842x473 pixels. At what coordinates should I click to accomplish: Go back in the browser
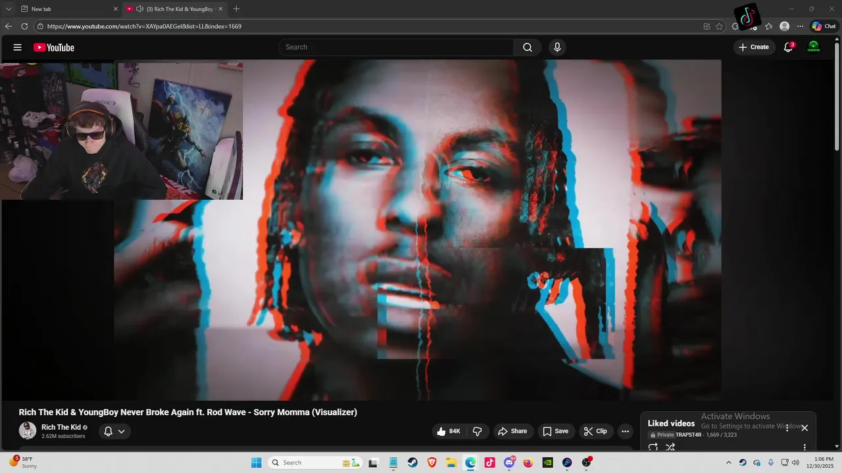click(x=8, y=26)
